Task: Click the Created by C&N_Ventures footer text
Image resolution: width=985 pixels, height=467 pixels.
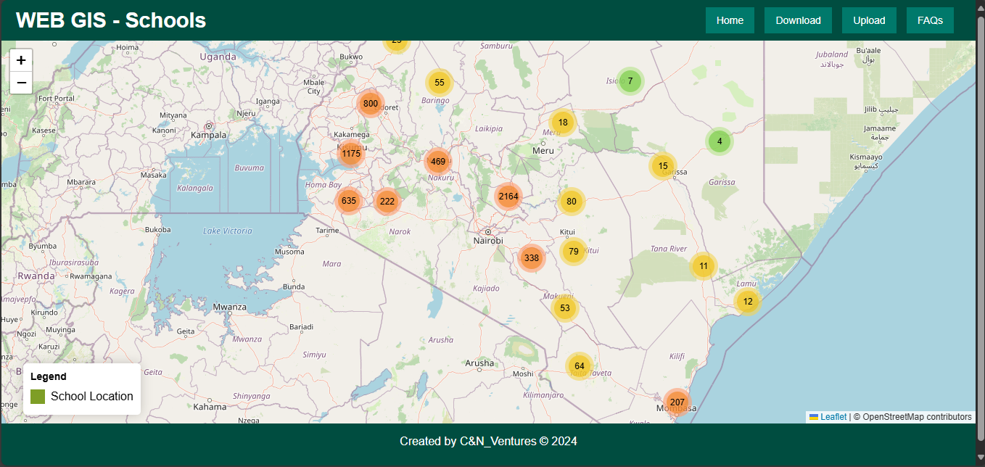Action: click(488, 441)
